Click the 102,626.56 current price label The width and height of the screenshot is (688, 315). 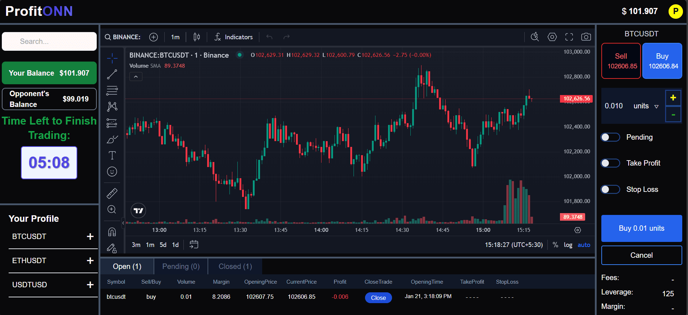click(577, 99)
